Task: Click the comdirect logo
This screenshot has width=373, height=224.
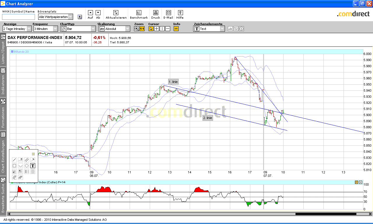Action: 353,14
